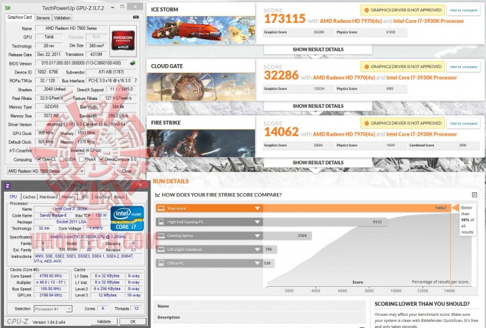This screenshot has height=328, width=486.
Task: Click the Radeon Graphics logo in GPU-Z
Action: pyautogui.click(x=123, y=40)
